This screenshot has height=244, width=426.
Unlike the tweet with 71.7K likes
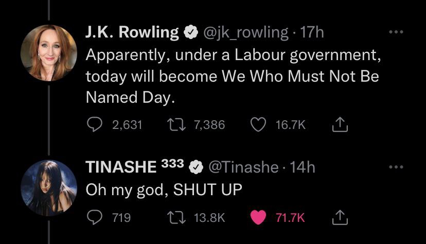(x=257, y=218)
